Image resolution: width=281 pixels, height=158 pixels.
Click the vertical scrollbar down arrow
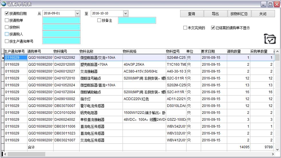point(277,149)
